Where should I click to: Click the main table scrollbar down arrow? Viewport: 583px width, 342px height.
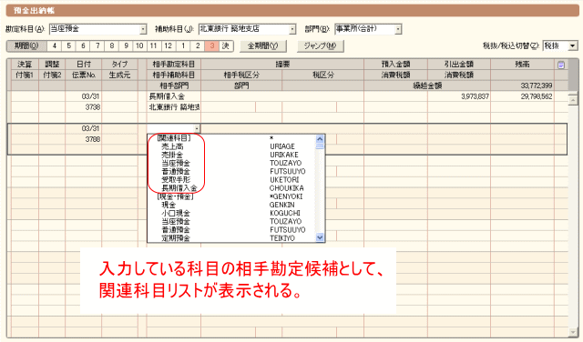573,332
